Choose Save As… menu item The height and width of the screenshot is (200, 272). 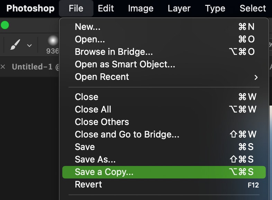coord(164,159)
